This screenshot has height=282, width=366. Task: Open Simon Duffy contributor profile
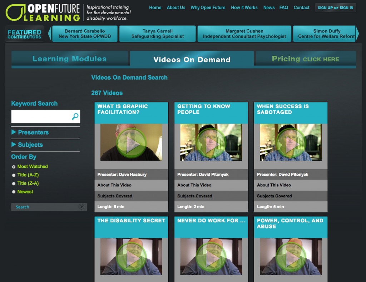(325, 34)
